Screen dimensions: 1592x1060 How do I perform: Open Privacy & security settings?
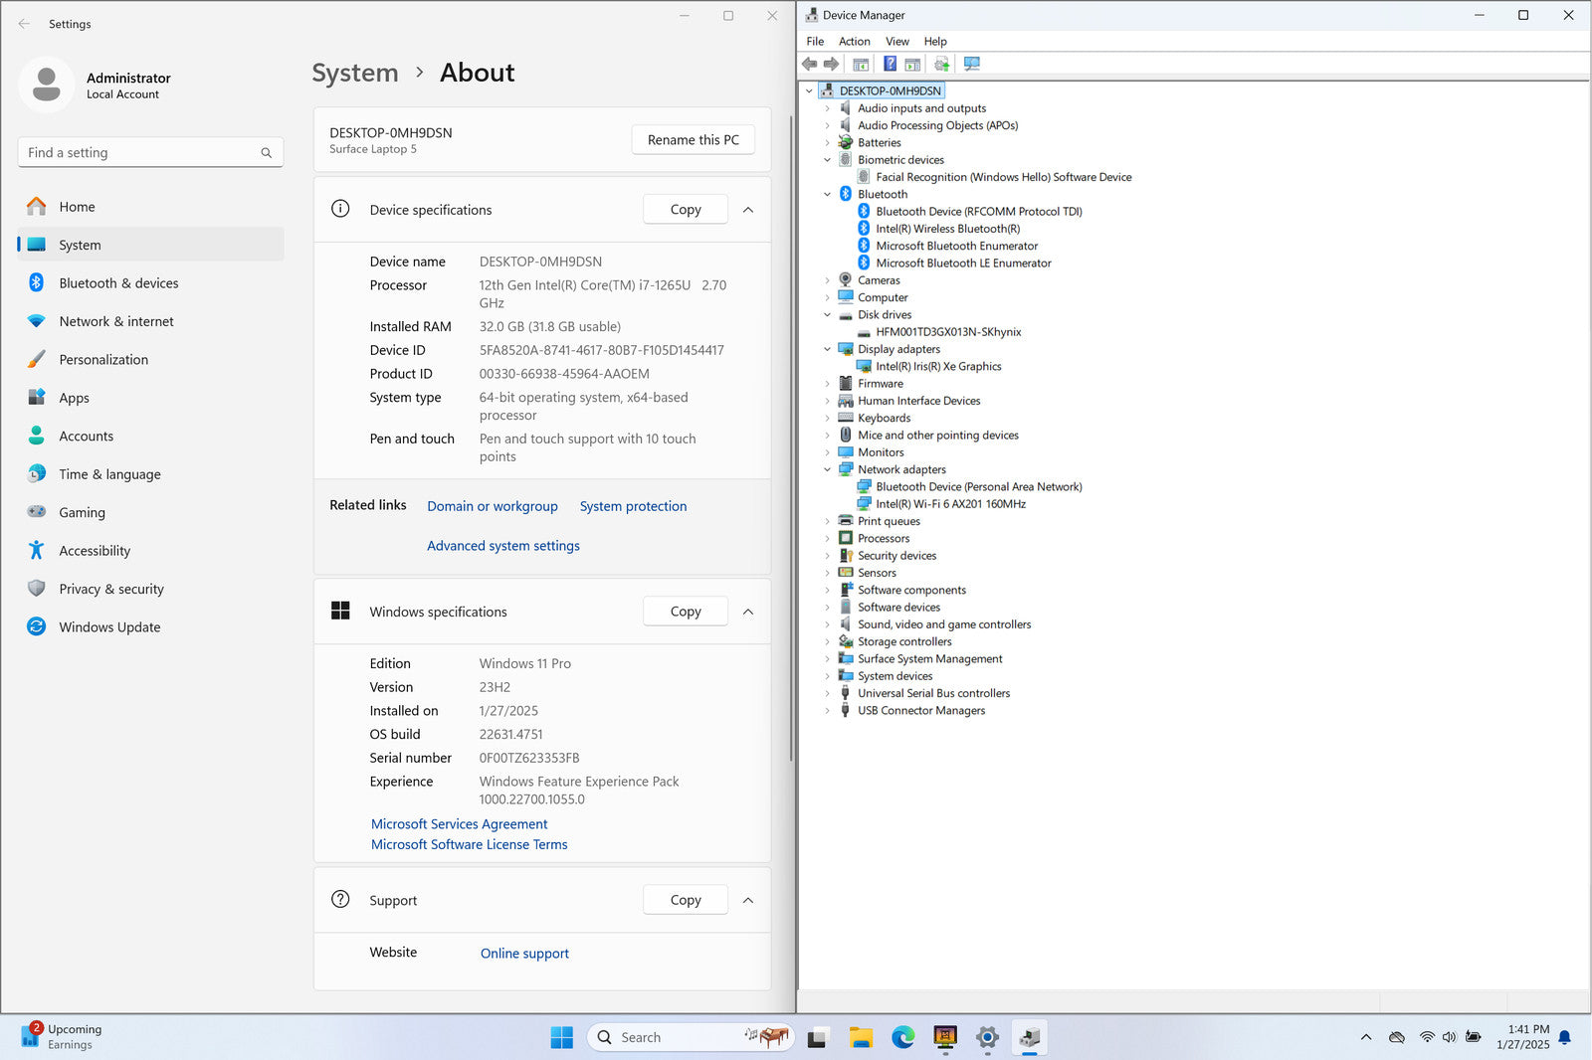point(150,590)
